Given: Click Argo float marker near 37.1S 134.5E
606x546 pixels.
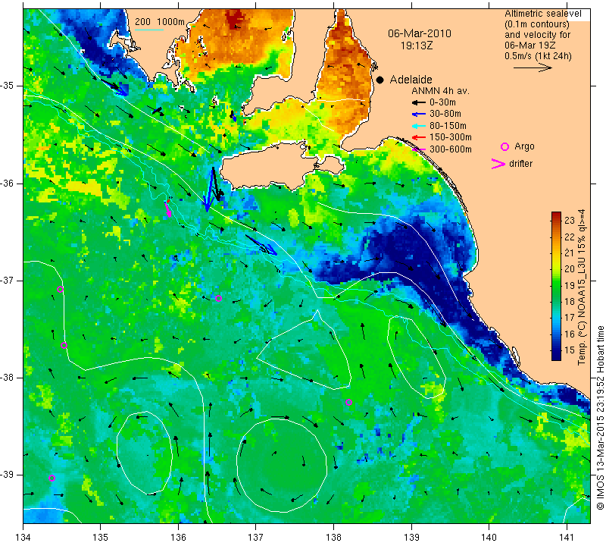Looking at the screenshot, I should 60,290.
